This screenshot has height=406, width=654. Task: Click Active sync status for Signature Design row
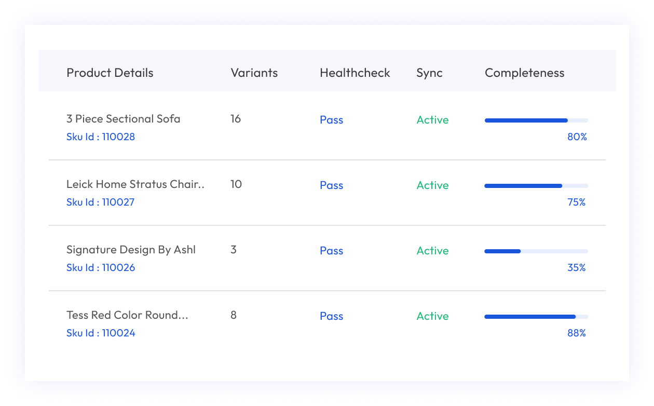click(x=432, y=251)
